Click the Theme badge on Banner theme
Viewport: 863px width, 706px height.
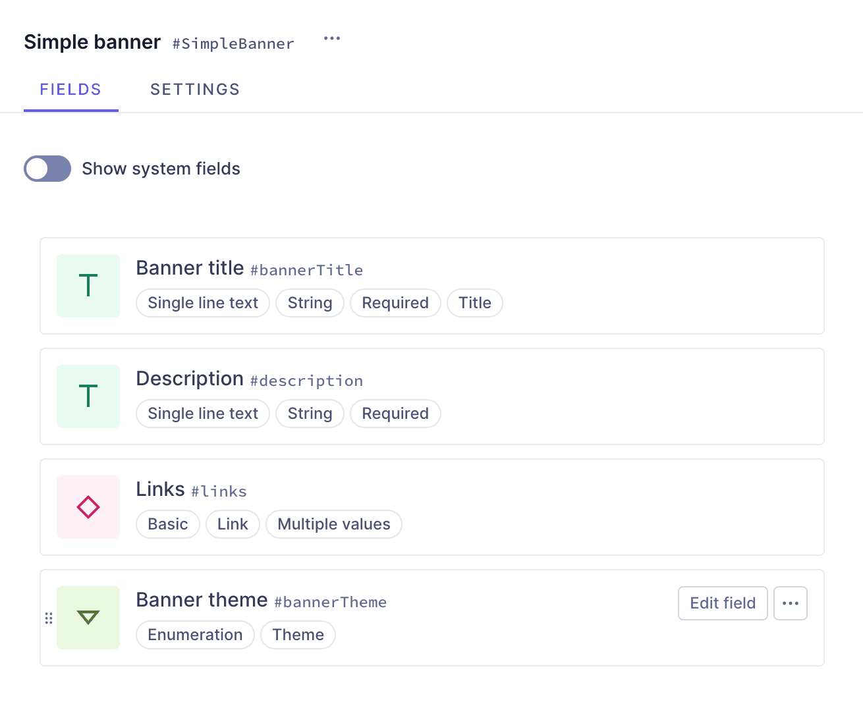[298, 634]
